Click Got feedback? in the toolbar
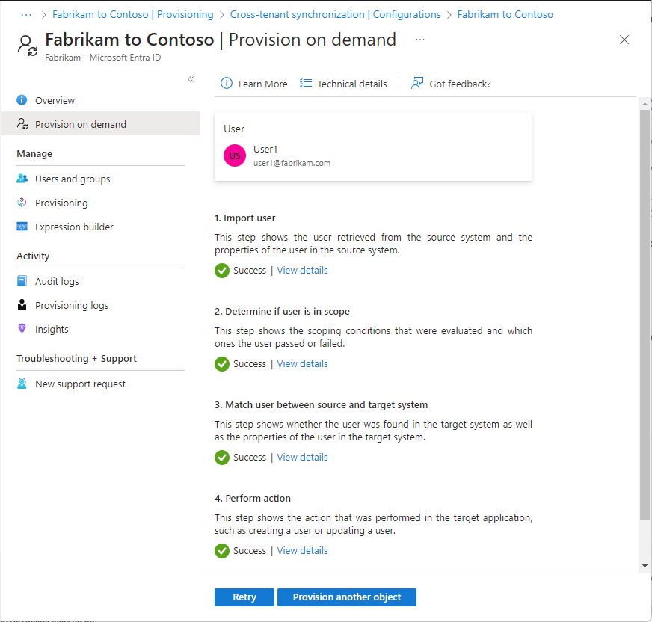This screenshot has height=622, width=652. 452,84
